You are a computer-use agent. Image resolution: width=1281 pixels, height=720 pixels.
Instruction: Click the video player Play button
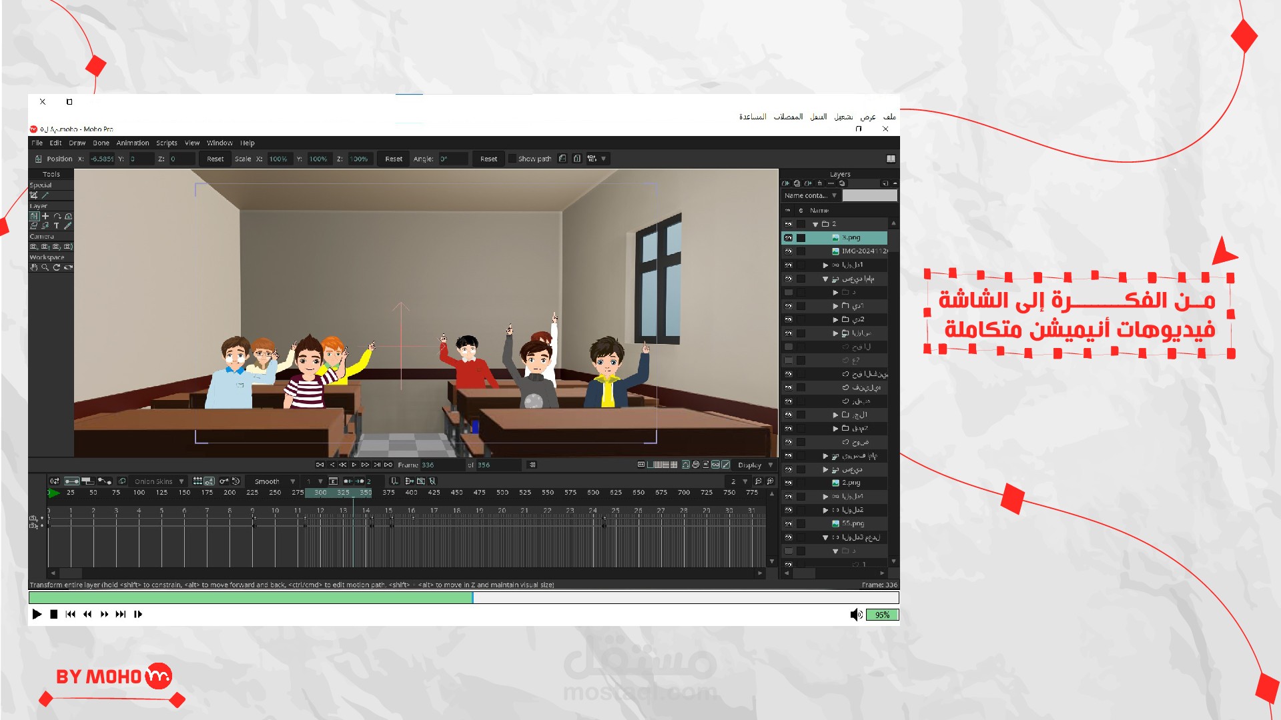(x=37, y=614)
